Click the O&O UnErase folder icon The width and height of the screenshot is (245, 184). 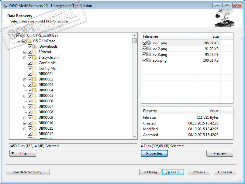[x=29, y=41]
